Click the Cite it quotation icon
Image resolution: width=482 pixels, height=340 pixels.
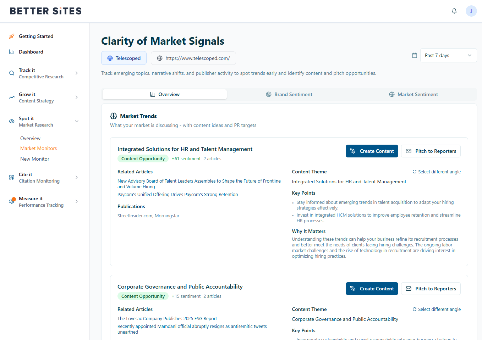[12, 177]
